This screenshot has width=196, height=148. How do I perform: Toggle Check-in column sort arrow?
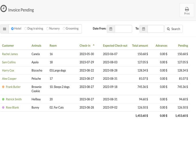coord(94,45)
